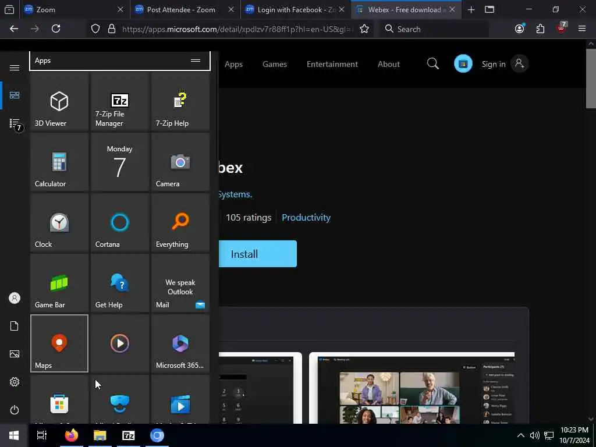
Task: Open the Entertainment store section
Action: point(332,64)
